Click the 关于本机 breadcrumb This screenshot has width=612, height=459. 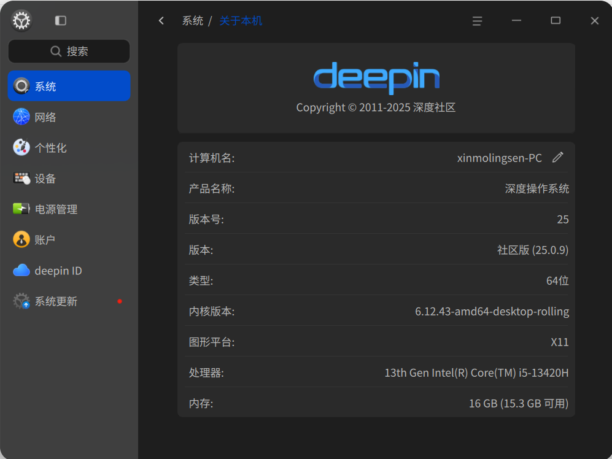[x=241, y=21]
